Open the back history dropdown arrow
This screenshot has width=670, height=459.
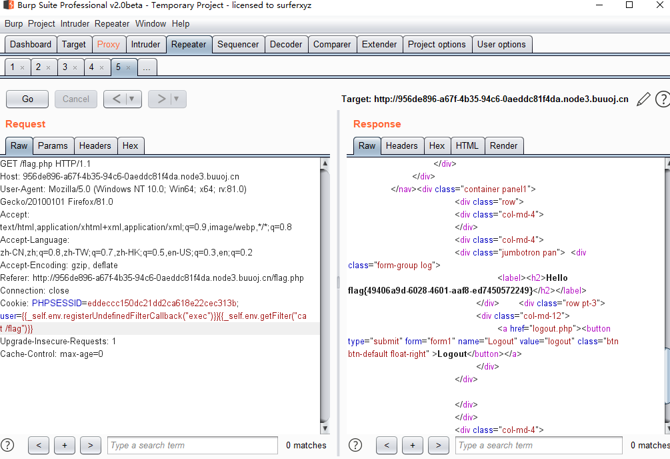pos(132,99)
